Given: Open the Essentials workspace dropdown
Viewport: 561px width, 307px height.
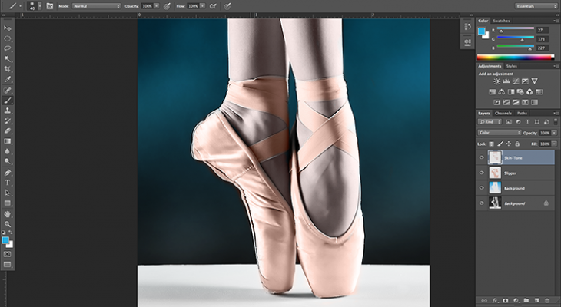Looking at the screenshot, I should pos(535,5).
